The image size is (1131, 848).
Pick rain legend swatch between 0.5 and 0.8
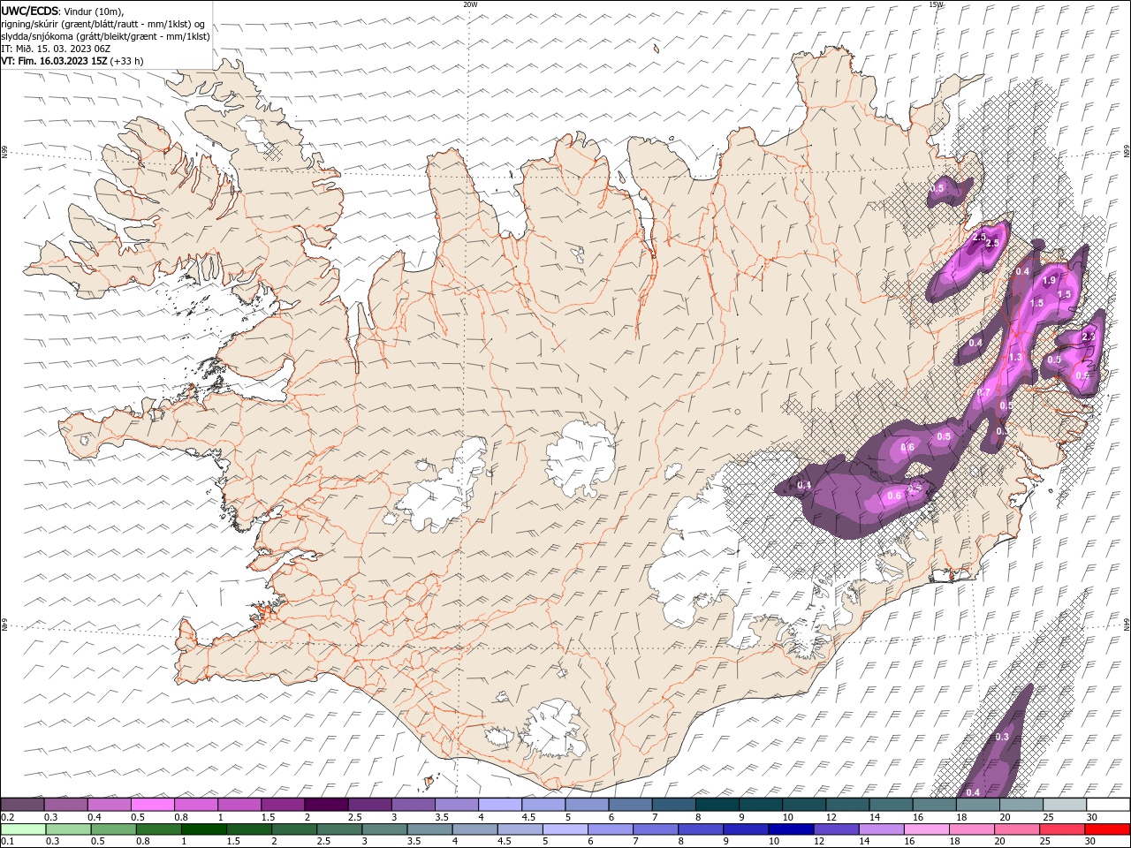click(x=113, y=829)
